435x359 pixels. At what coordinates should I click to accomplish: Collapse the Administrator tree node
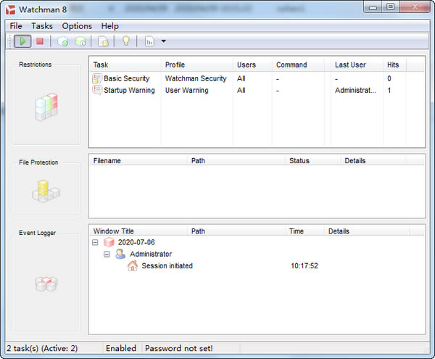[x=107, y=255]
